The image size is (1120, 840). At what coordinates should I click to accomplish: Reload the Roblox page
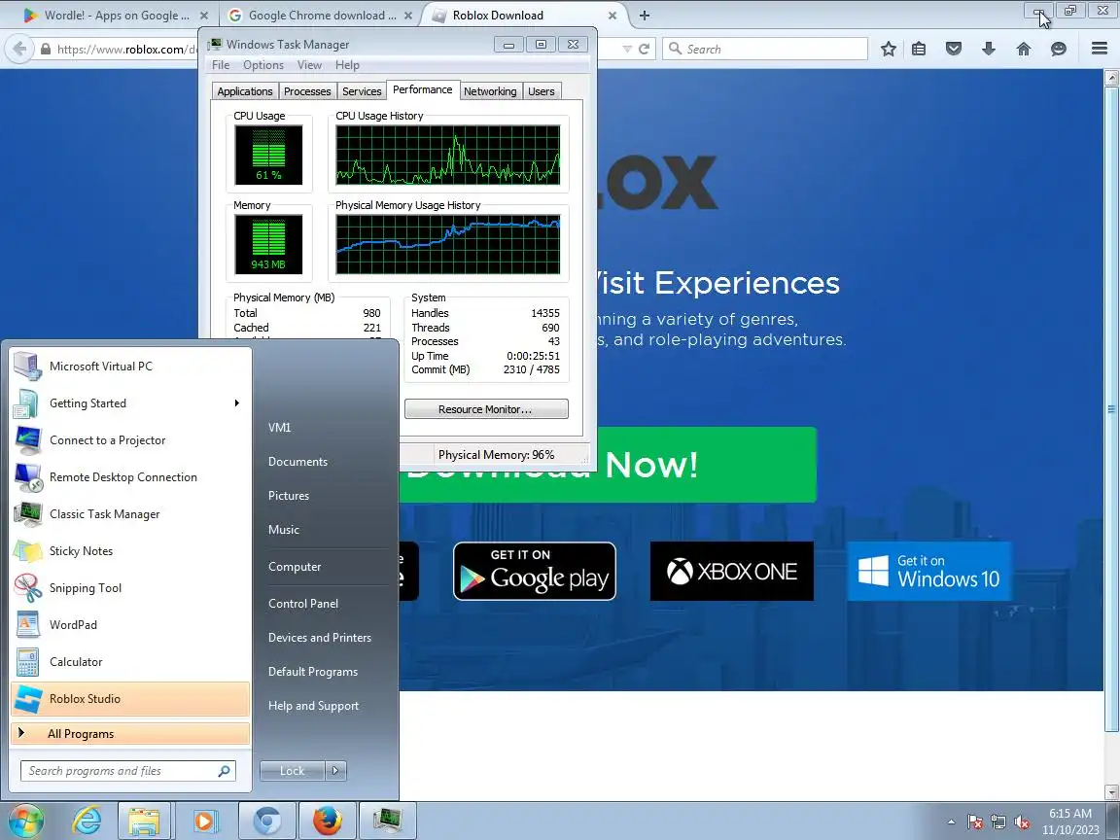click(645, 50)
